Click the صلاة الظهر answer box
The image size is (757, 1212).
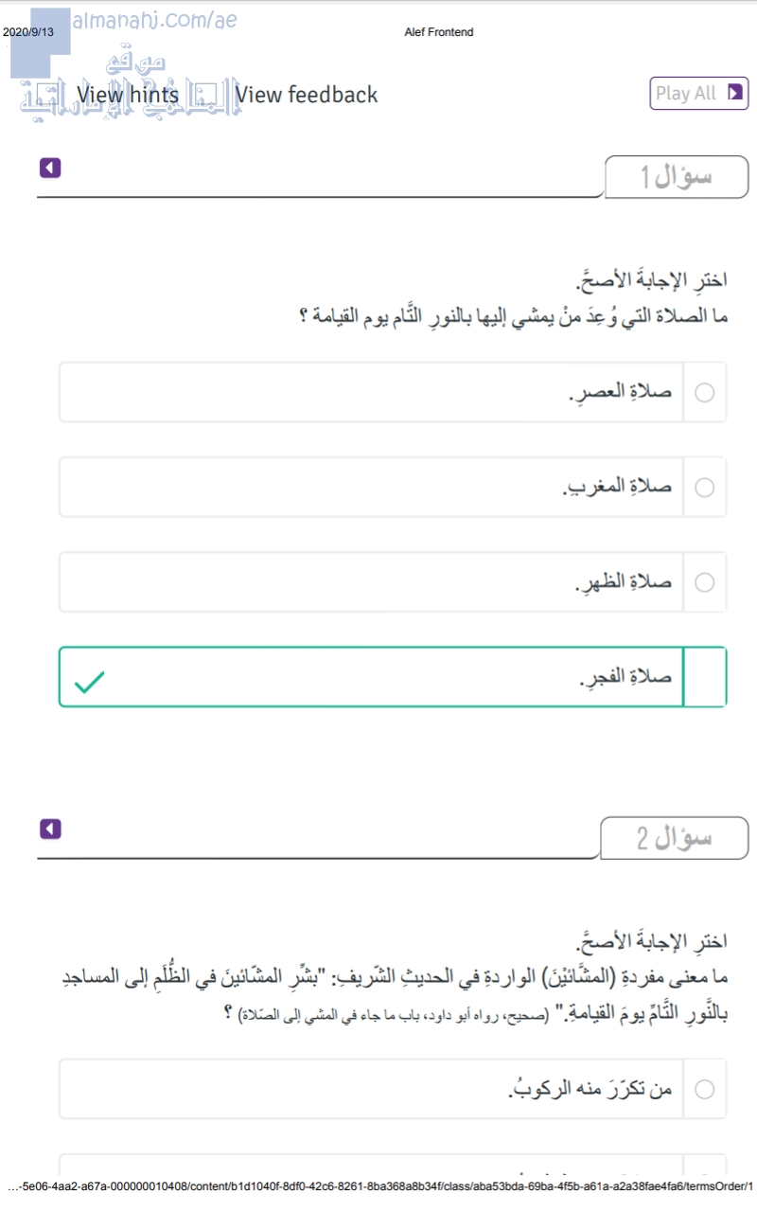[378, 582]
